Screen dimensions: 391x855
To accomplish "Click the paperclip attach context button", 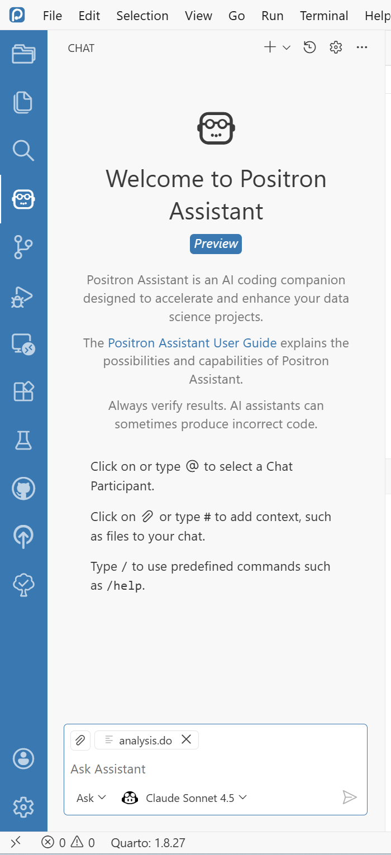I will pyautogui.click(x=80, y=740).
